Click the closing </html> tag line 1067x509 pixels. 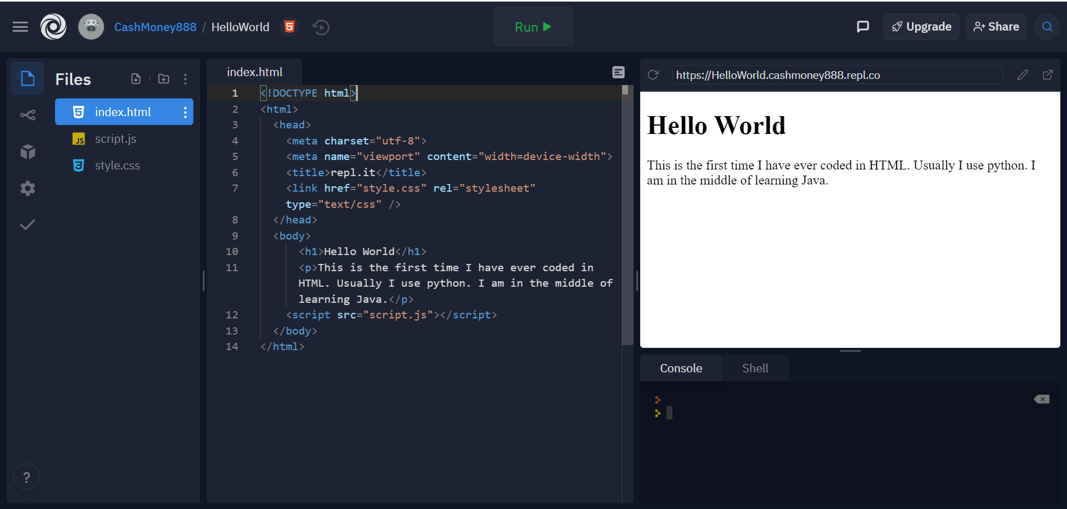coord(282,347)
